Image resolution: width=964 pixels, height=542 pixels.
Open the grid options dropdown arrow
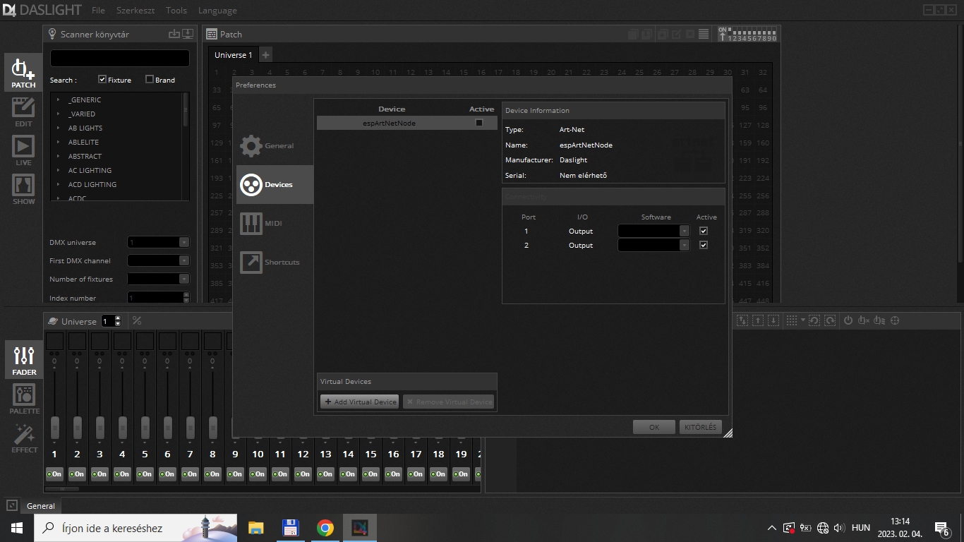[x=803, y=321]
